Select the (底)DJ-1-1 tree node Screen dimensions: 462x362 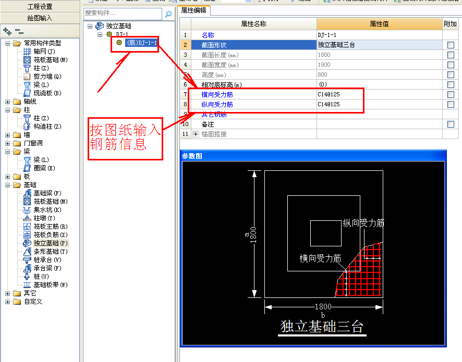click(141, 43)
